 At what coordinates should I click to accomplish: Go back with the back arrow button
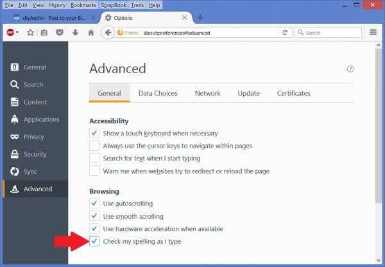click(x=108, y=33)
